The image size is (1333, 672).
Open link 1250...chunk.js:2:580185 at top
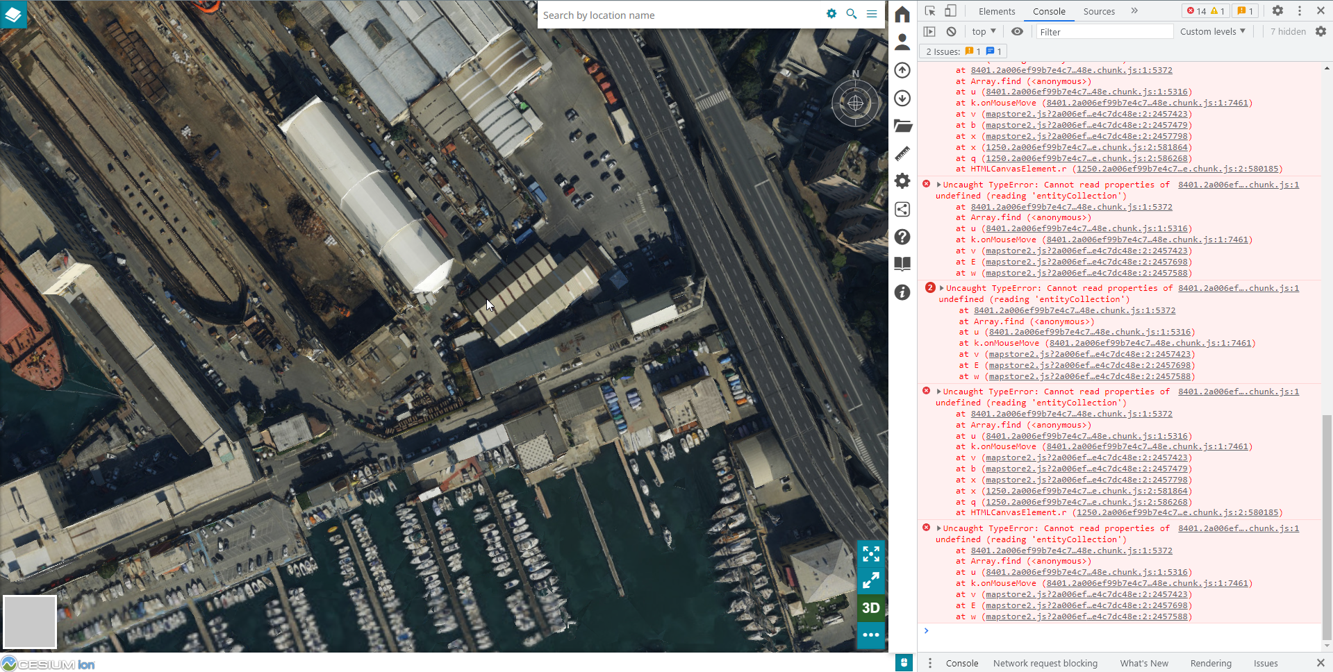pos(1177,169)
